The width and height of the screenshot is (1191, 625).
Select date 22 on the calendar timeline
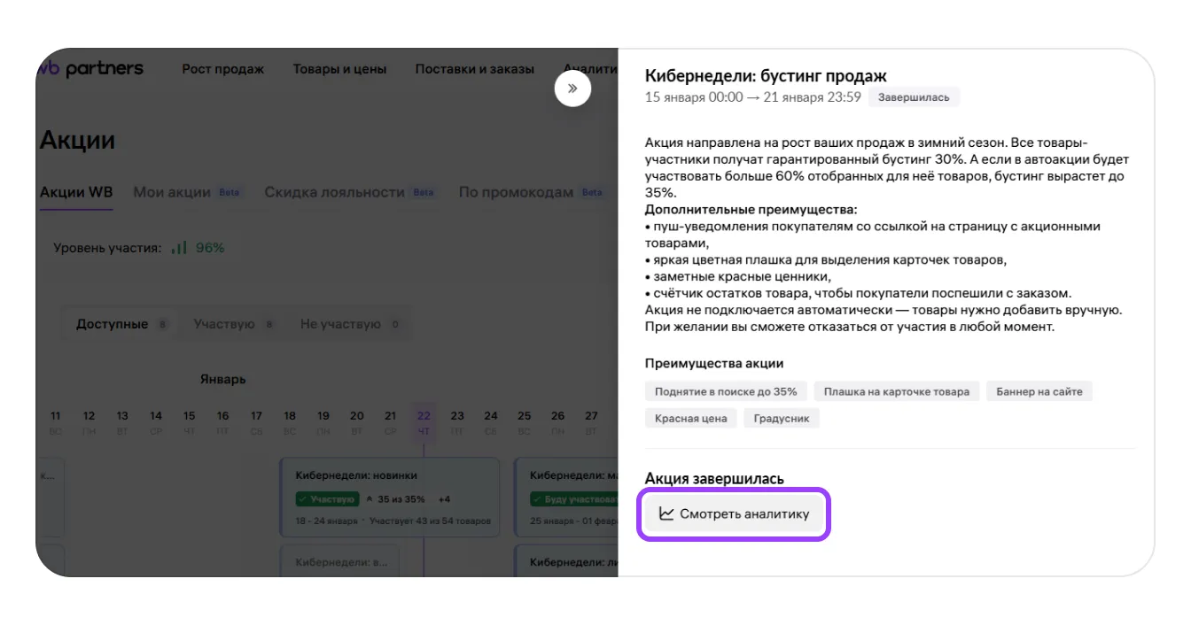tap(424, 421)
